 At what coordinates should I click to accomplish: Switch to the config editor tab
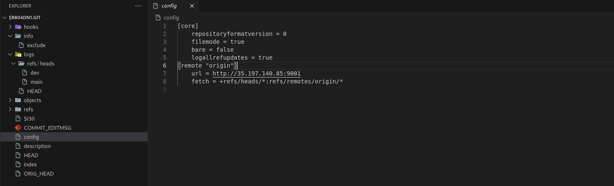coord(169,6)
